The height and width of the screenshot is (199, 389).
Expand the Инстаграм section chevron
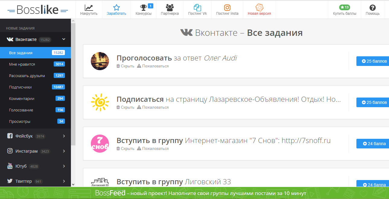tap(64, 151)
